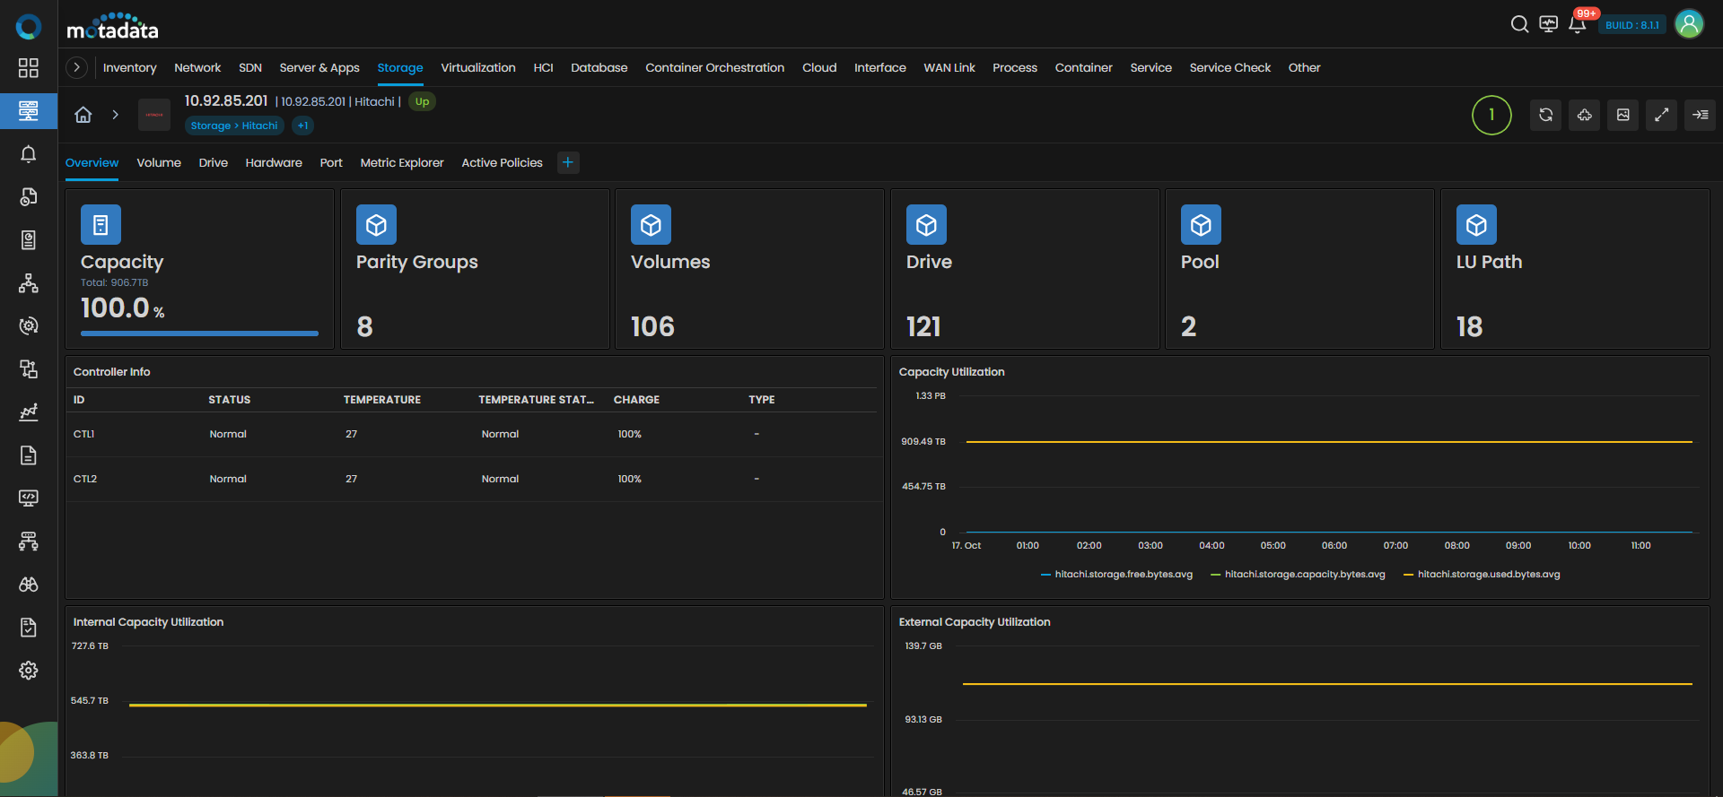Click the search magnifier icon
The width and height of the screenshot is (1723, 797).
pyautogui.click(x=1519, y=24)
